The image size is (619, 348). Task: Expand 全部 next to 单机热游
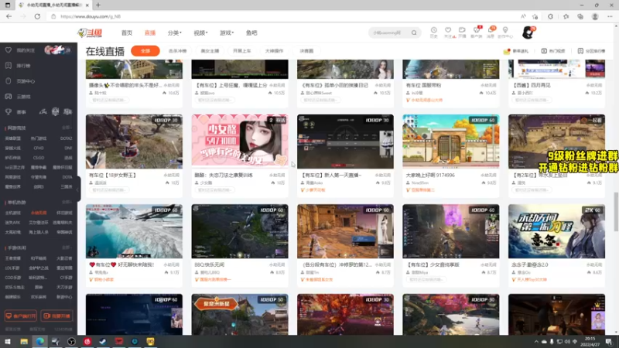[x=67, y=202]
